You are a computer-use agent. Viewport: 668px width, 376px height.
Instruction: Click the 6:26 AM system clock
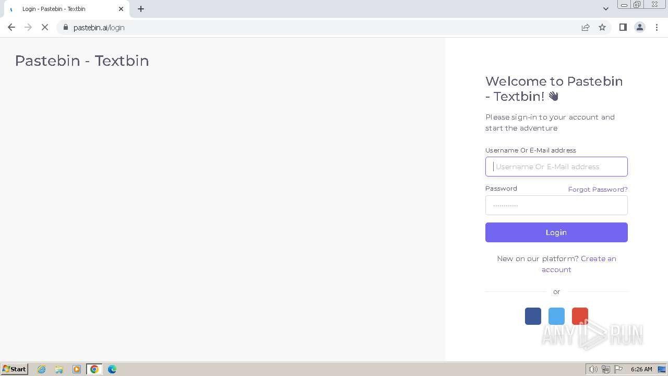pos(641,369)
